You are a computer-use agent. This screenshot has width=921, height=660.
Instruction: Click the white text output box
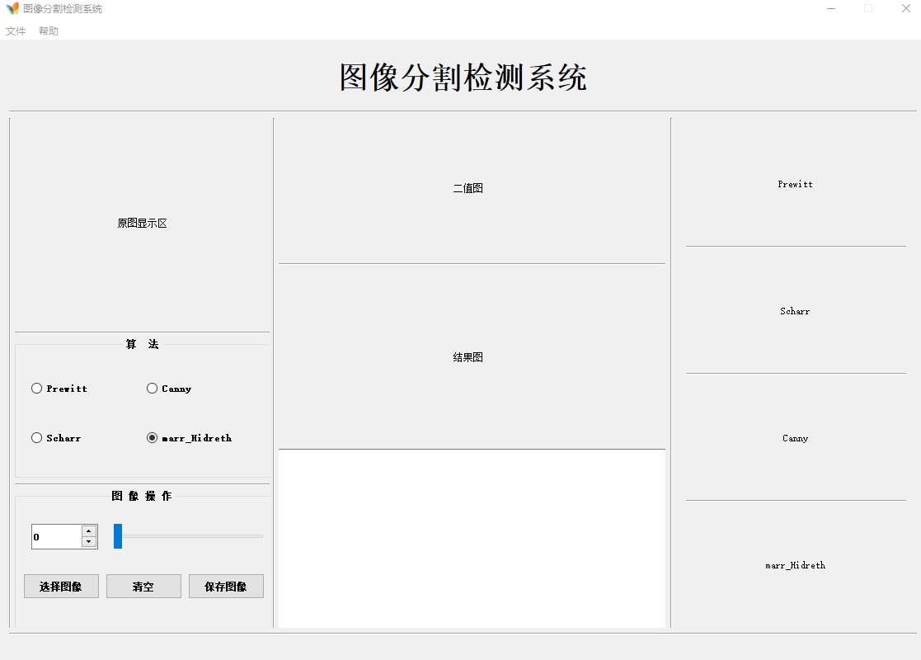pyautogui.click(x=472, y=538)
